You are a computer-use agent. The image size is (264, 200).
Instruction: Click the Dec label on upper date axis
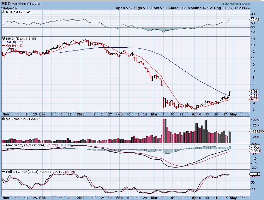click(42, 114)
